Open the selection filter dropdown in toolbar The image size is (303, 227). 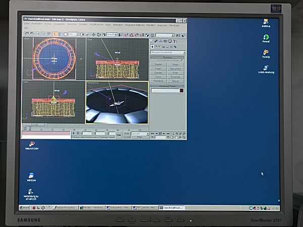pyautogui.click(x=74, y=34)
